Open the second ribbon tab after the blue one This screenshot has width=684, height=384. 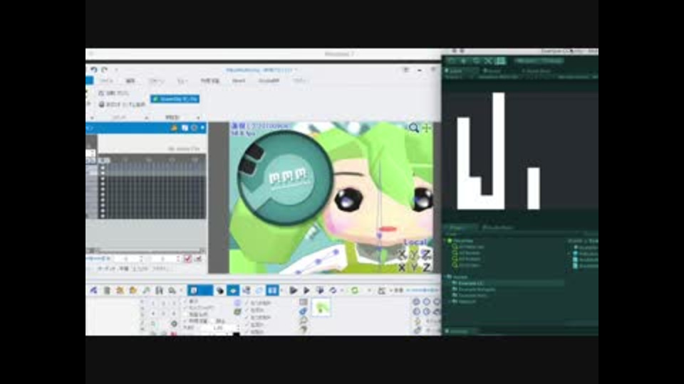click(x=130, y=80)
